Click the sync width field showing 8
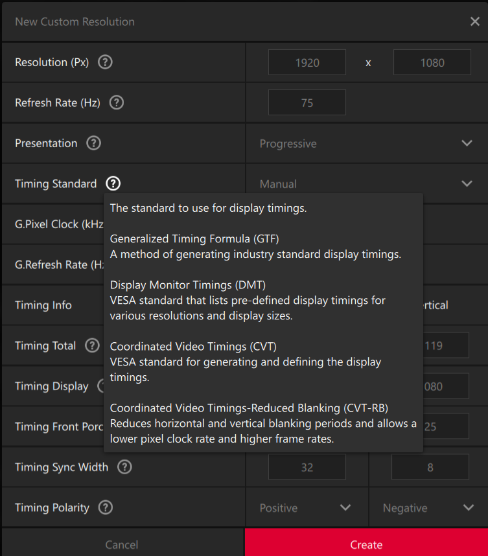The image size is (488, 556). pyautogui.click(x=430, y=467)
